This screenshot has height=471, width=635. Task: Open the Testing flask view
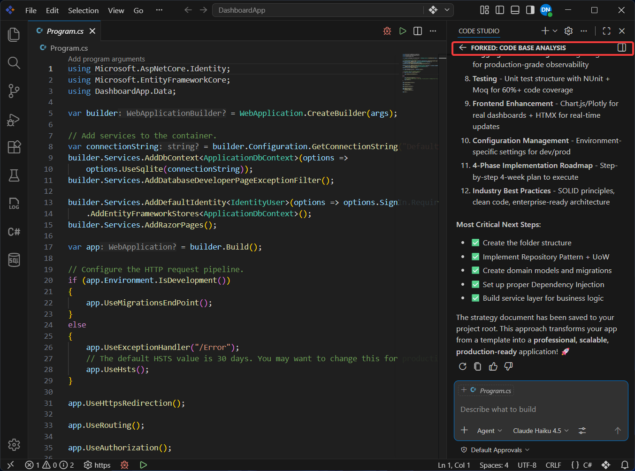point(14,175)
